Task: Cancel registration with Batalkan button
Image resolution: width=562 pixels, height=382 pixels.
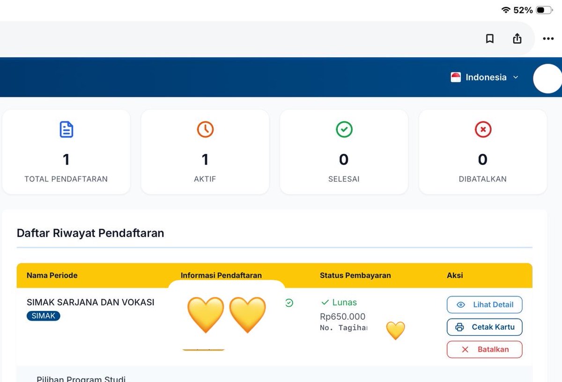Action: click(x=485, y=349)
